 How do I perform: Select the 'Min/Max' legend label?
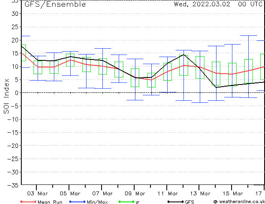tap(97, 202)
